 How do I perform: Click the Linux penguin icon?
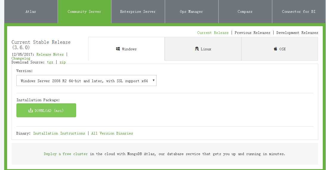[x=197, y=49]
